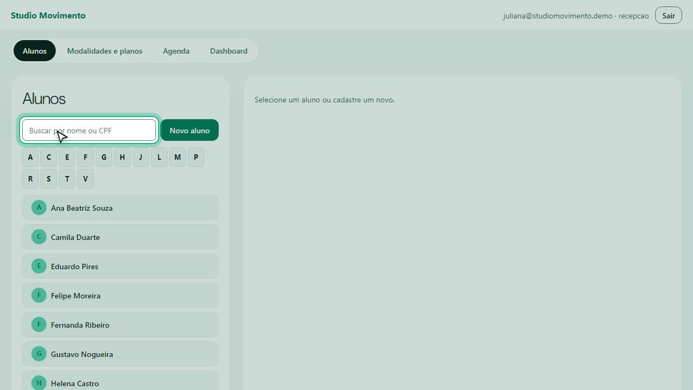Go to the Dashboard tab
The image size is (693, 390).
pos(228,51)
